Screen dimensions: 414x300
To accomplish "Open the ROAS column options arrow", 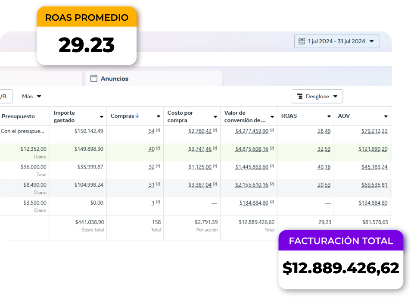I will point(328,116).
